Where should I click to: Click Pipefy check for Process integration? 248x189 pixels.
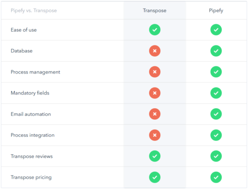point(216,135)
